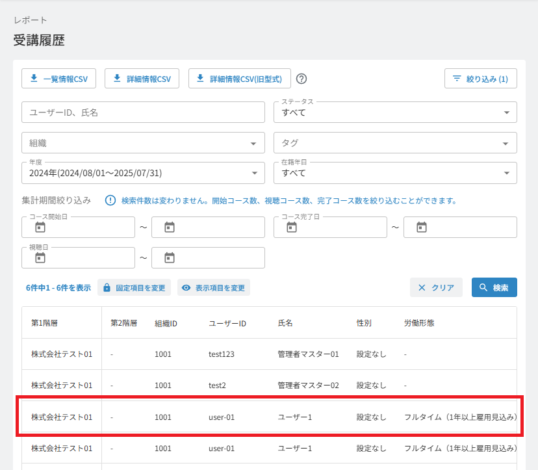Open the 在籍年目 dropdown
The height and width of the screenshot is (470, 538).
pyautogui.click(x=395, y=173)
